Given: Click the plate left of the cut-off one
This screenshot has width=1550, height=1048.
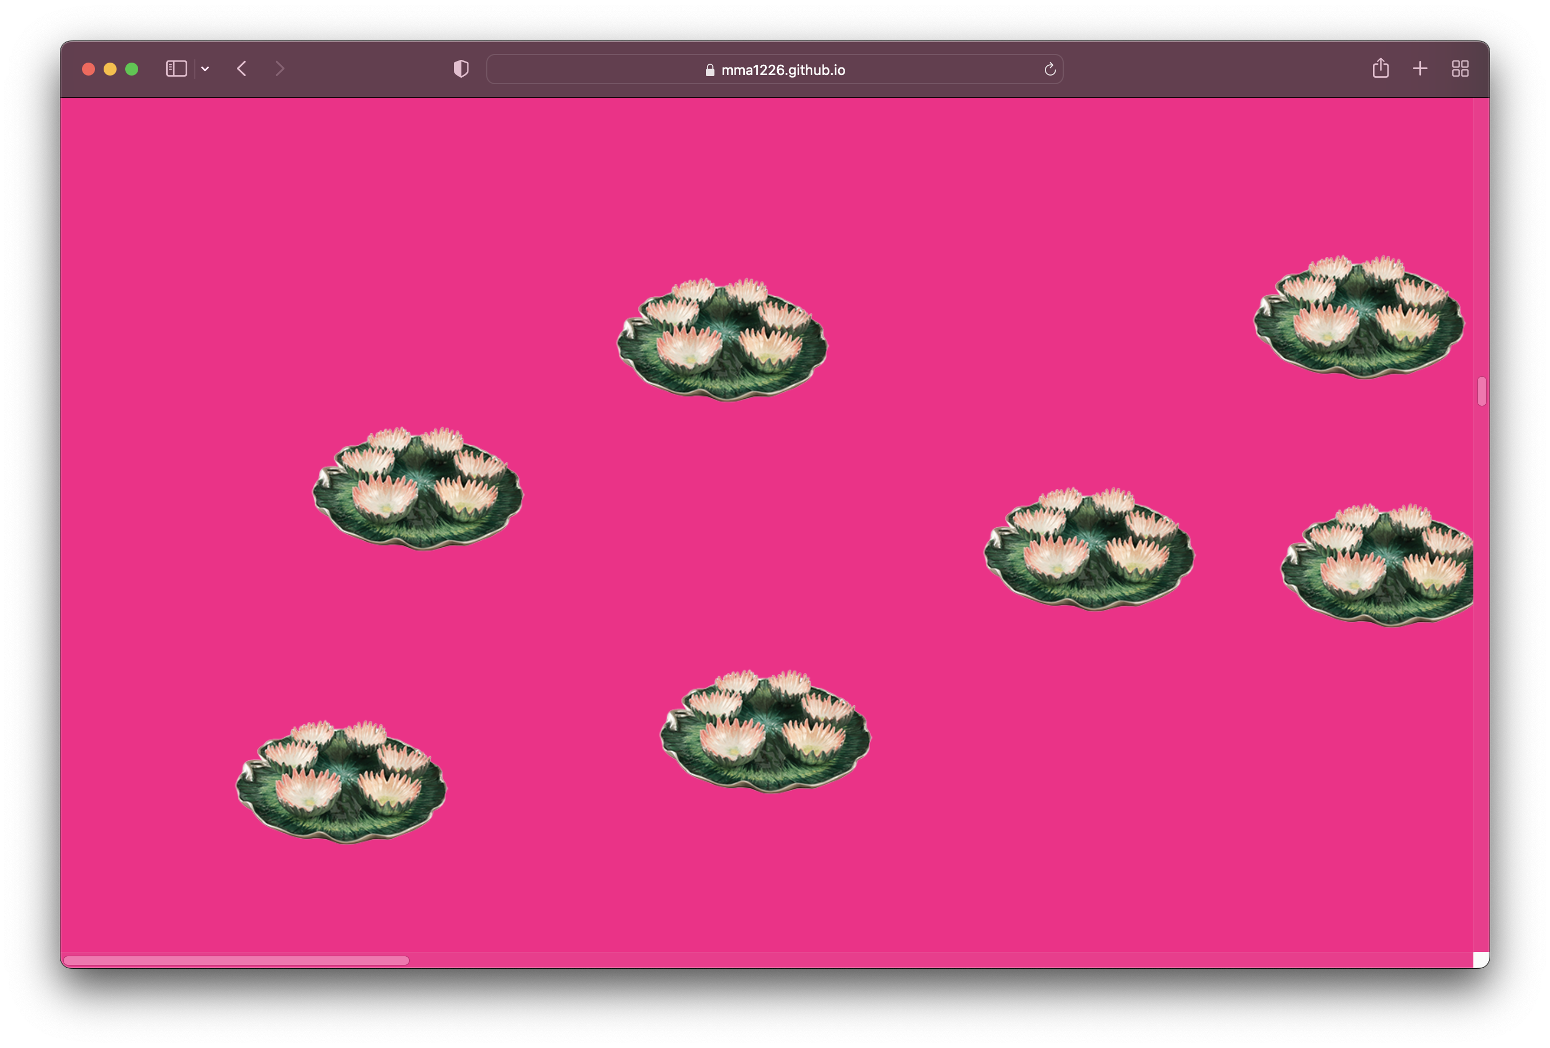Looking at the screenshot, I should point(1089,549).
